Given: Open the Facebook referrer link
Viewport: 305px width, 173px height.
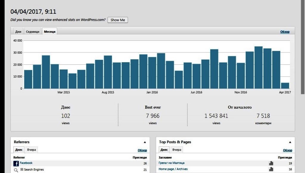Looking at the screenshot, I should (26, 163).
